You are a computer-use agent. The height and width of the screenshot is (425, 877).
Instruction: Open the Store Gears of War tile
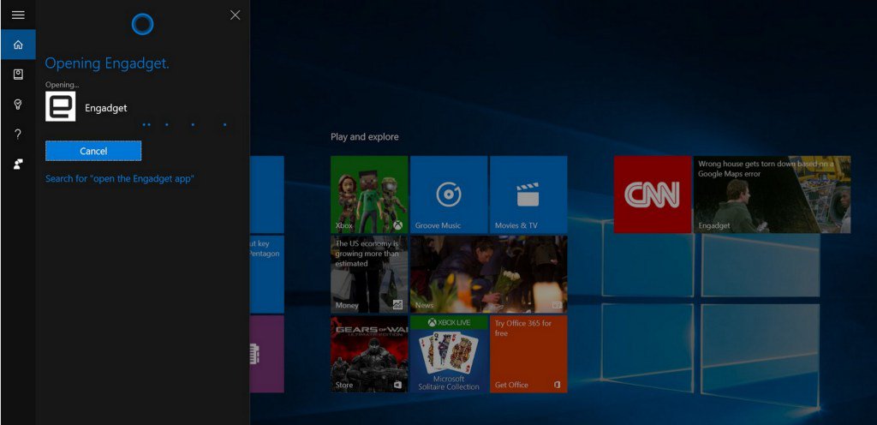point(369,354)
